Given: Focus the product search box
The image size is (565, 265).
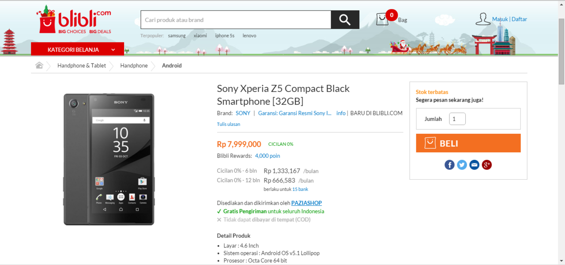Looking at the screenshot, I should pos(236,20).
